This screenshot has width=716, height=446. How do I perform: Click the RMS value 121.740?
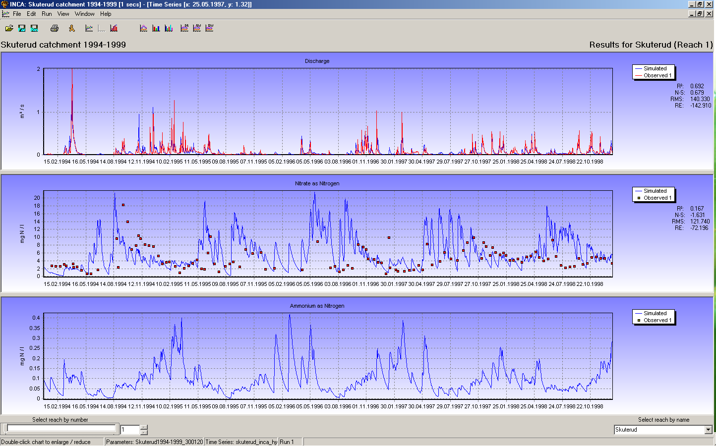click(x=700, y=222)
